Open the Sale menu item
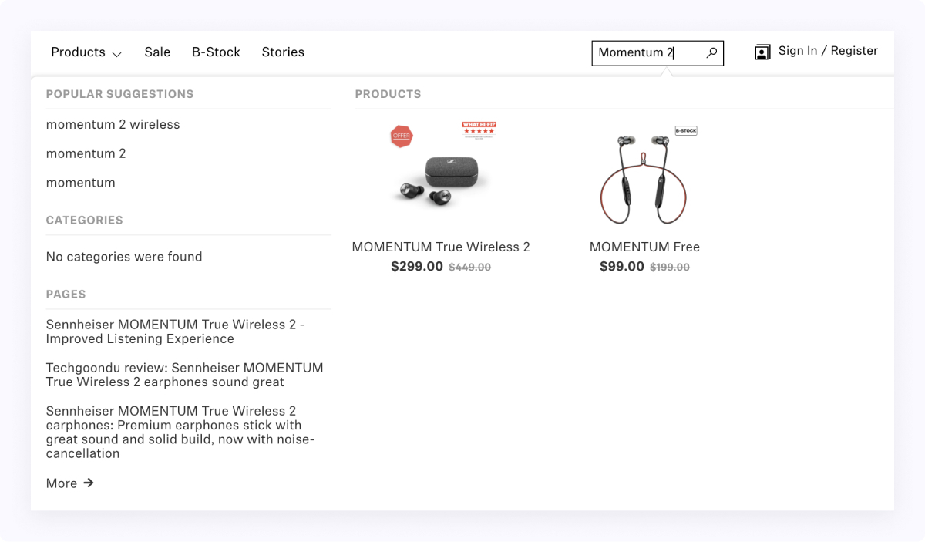 point(157,52)
